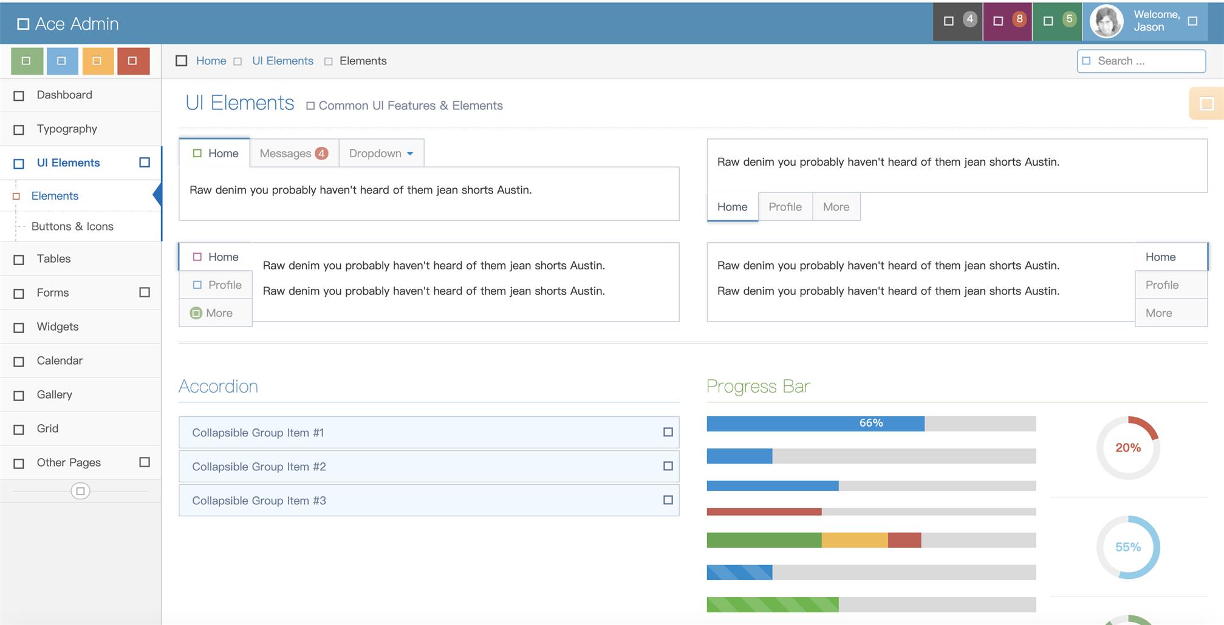Screen dimensions: 1224x625
Task: Open the orange settings box on the right edge
Action: click(1206, 103)
